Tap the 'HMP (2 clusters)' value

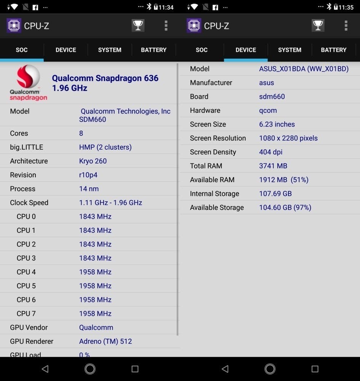coord(105,147)
